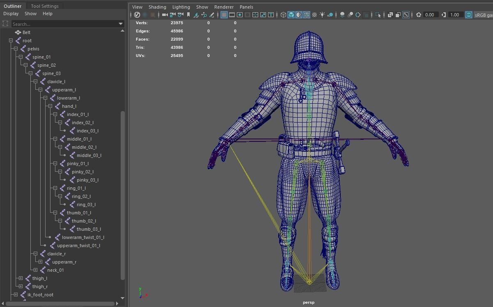The height and width of the screenshot is (307, 493).
Task: Click the Gamma icon
Action: 444,15
